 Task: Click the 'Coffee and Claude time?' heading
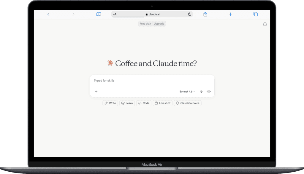pos(156,63)
